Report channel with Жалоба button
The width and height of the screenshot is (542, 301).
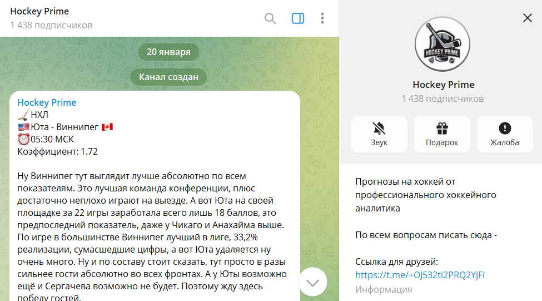pos(504,134)
